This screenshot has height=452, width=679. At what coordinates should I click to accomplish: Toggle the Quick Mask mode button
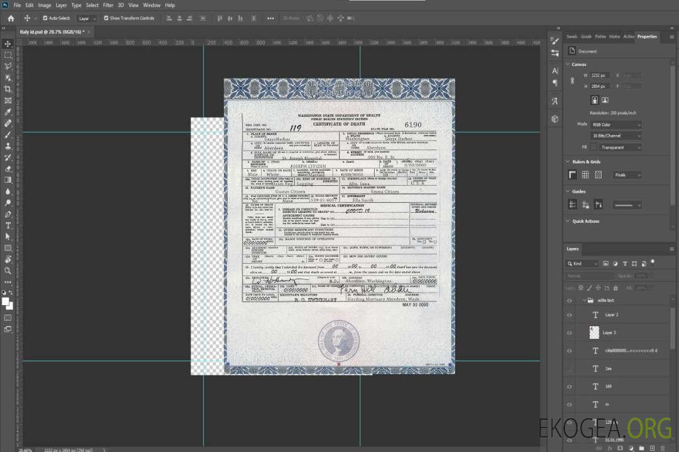coord(8,318)
